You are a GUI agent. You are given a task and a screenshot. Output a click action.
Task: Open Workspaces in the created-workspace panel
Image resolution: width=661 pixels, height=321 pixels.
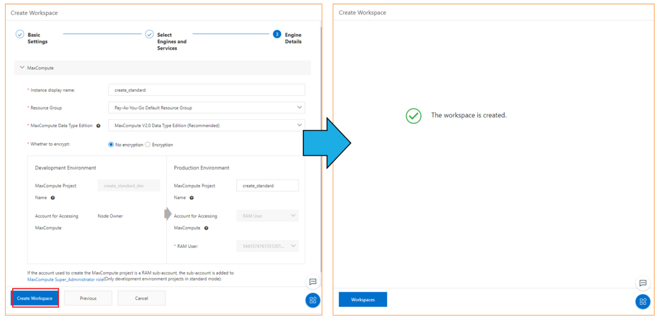click(363, 300)
